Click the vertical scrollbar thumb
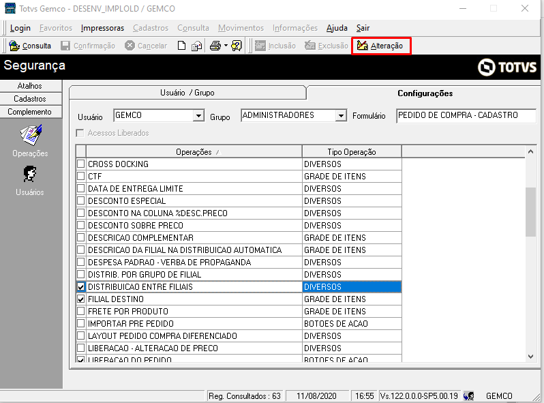The width and height of the screenshot is (544, 403). click(x=530, y=212)
